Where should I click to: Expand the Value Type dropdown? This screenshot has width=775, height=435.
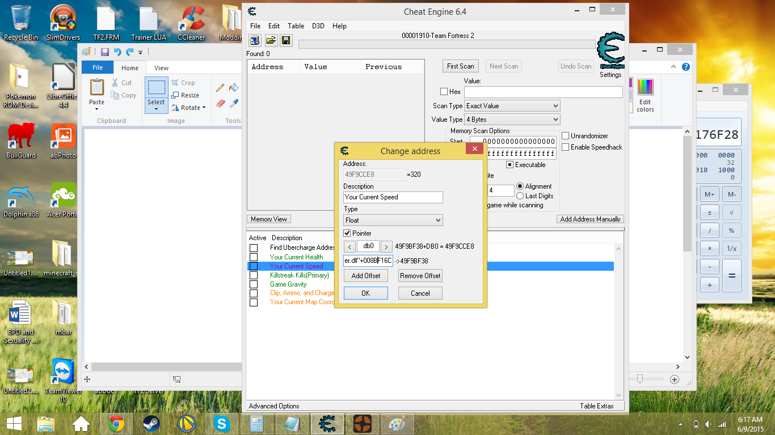tap(512, 120)
